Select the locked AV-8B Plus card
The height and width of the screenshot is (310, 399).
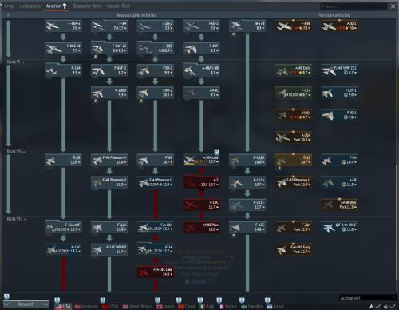(201, 227)
